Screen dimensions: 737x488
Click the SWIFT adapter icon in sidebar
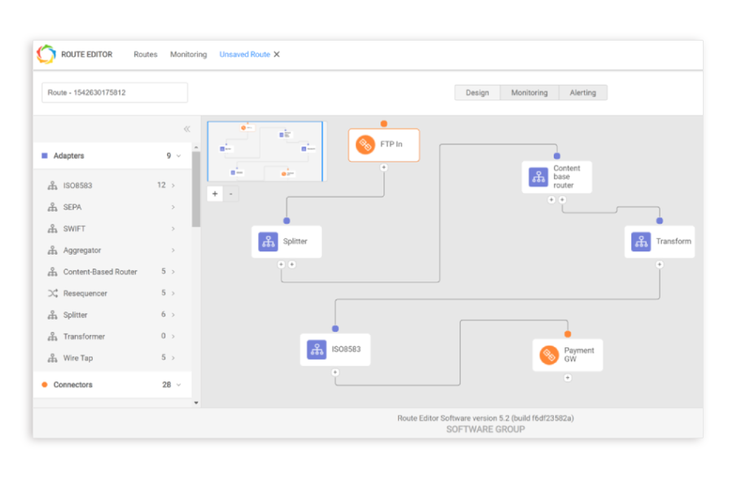tap(52, 229)
